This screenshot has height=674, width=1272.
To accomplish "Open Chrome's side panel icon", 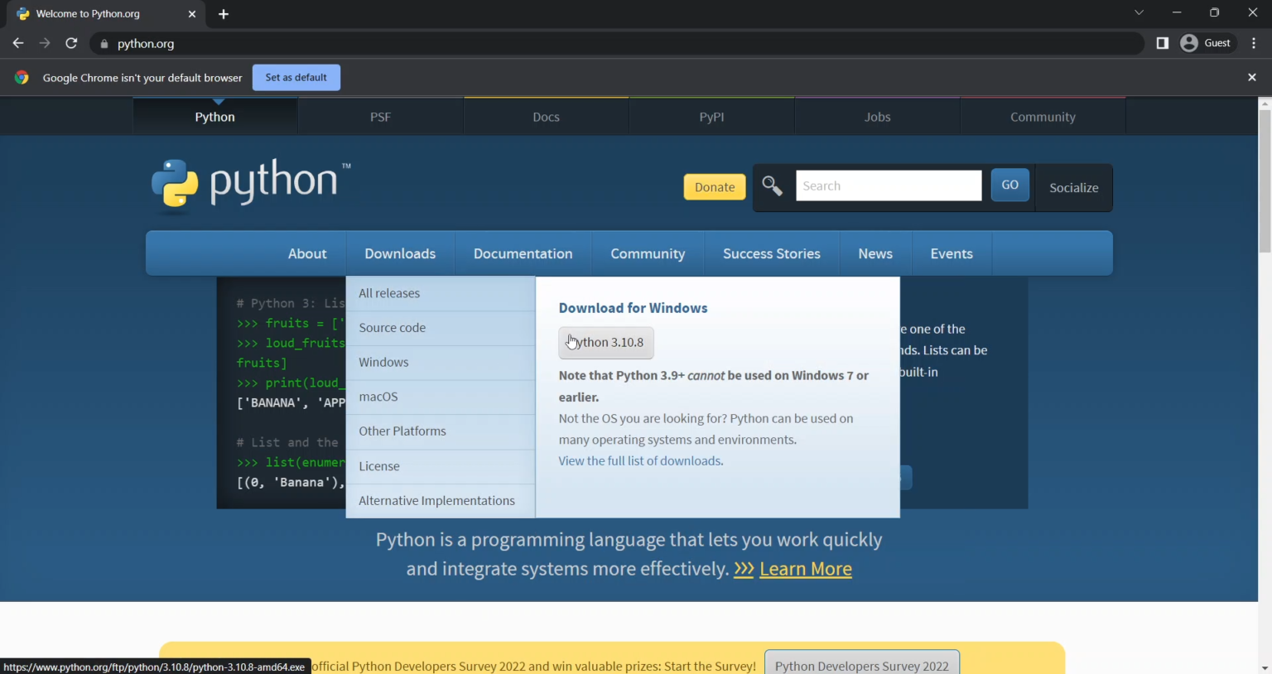I will point(1162,42).
